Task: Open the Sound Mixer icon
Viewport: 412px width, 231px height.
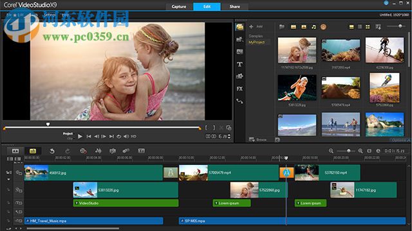Action: tap(98, 151)
